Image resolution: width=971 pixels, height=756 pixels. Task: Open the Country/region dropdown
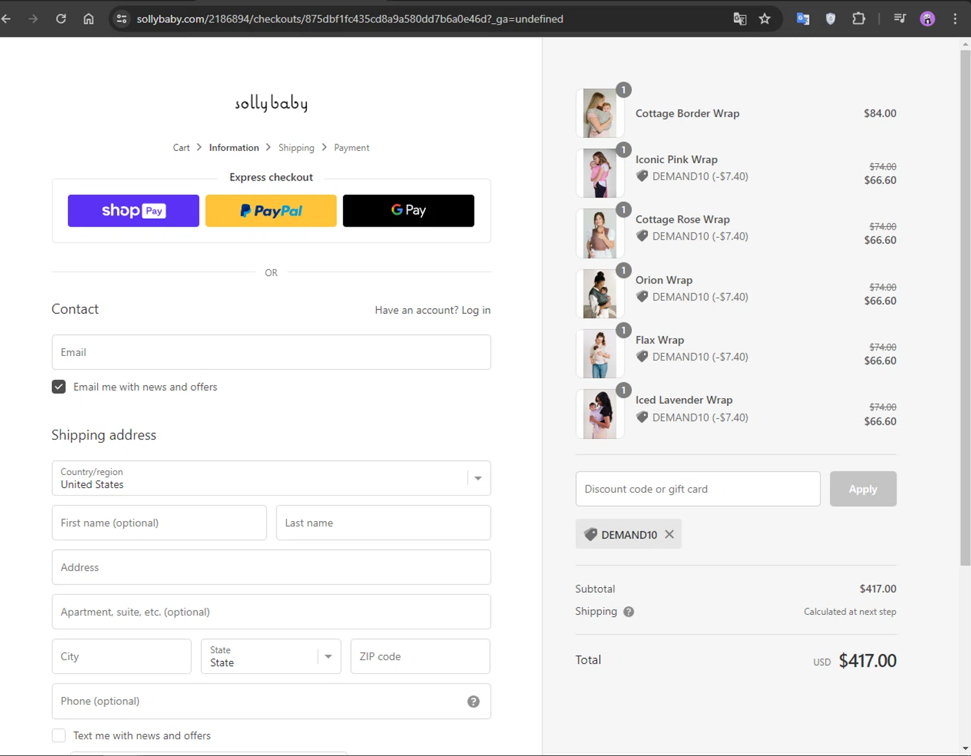pyautogui.click(x=271, y=478)
